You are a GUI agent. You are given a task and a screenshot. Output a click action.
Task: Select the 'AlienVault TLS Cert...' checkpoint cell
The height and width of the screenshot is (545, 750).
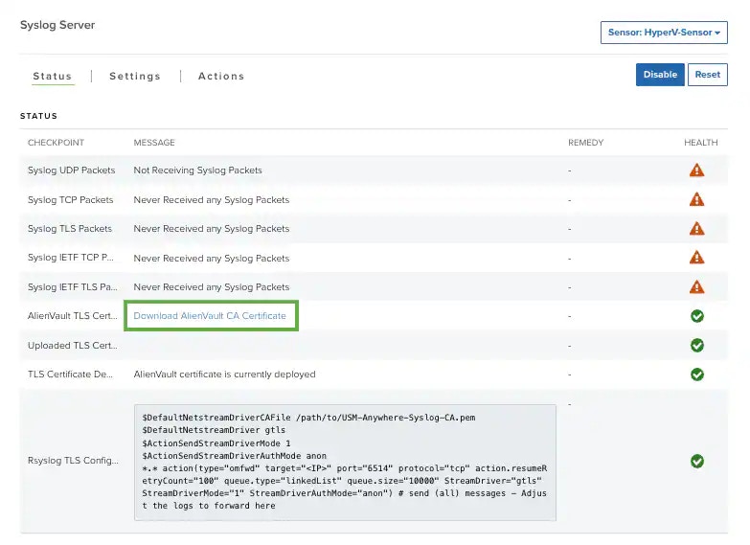pos(72,316)
